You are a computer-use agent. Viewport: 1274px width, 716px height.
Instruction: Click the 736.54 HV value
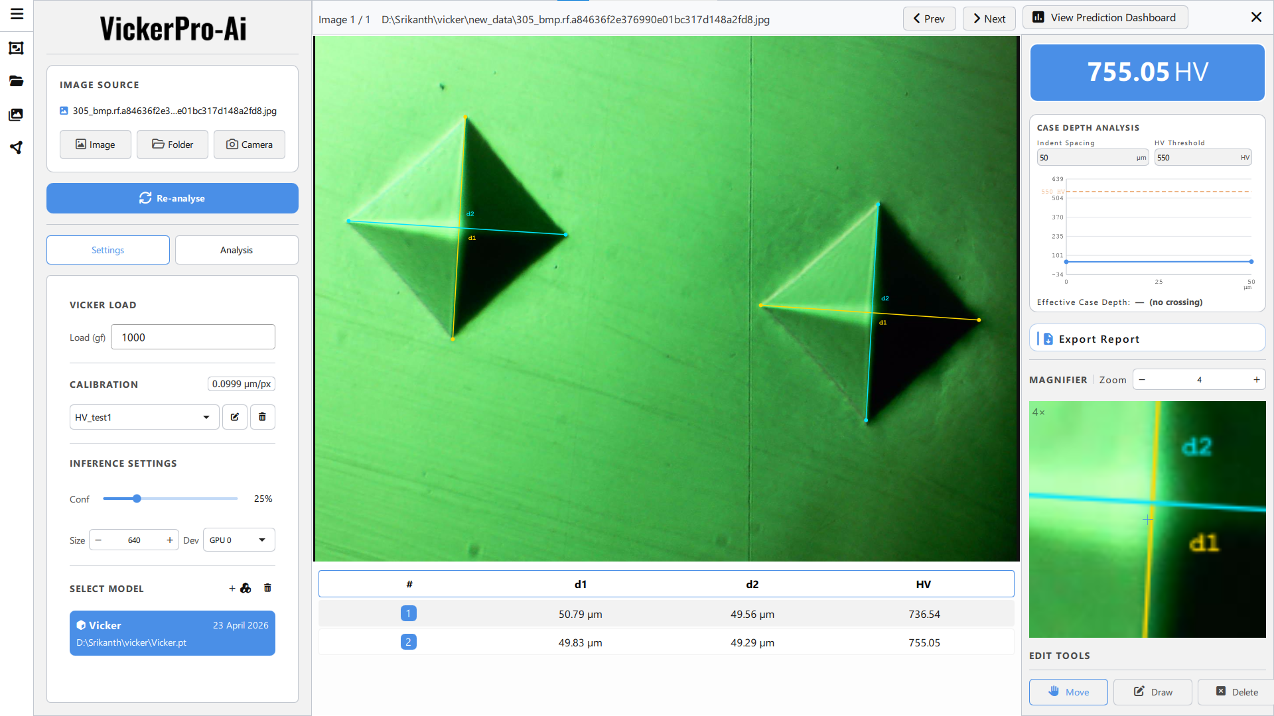pos(924,615)
